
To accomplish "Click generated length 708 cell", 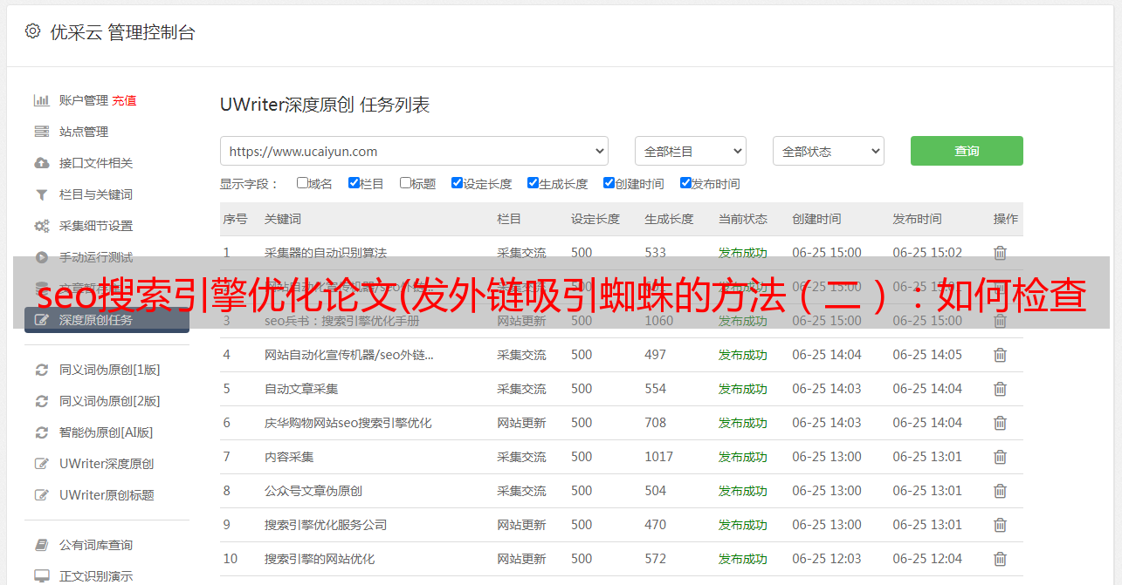I will pos(656,423).
